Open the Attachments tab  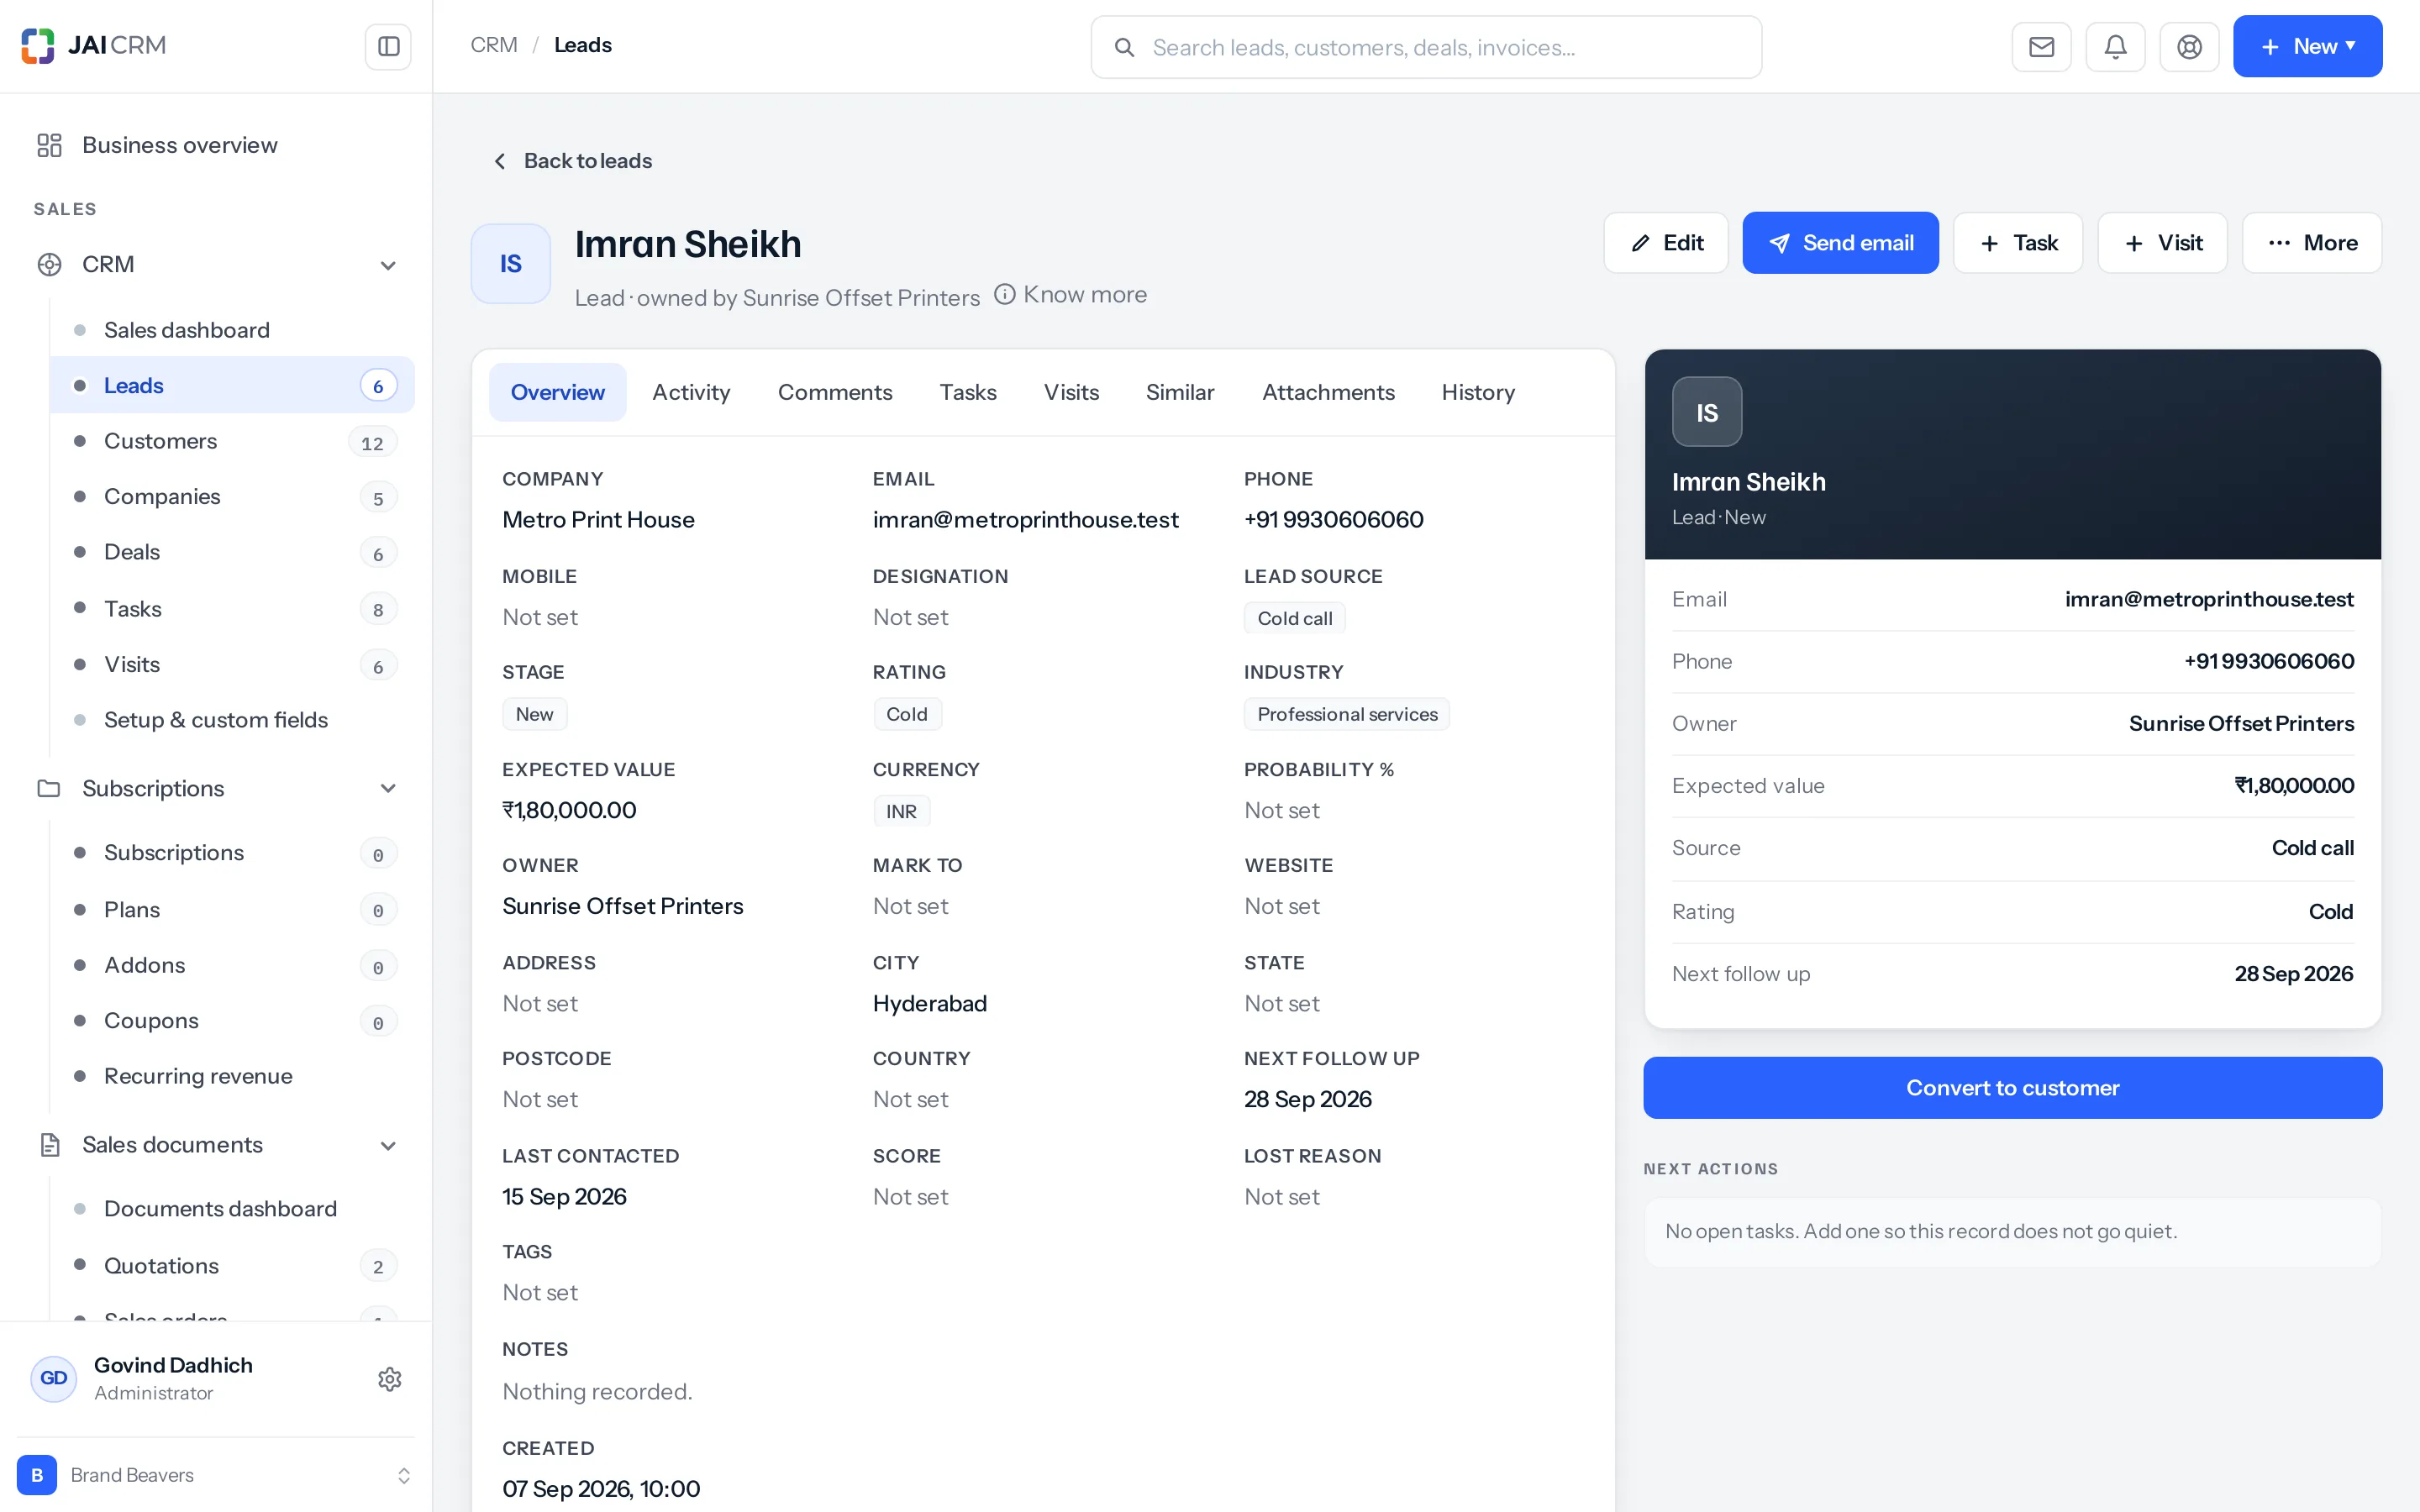tap(1328, 392)
